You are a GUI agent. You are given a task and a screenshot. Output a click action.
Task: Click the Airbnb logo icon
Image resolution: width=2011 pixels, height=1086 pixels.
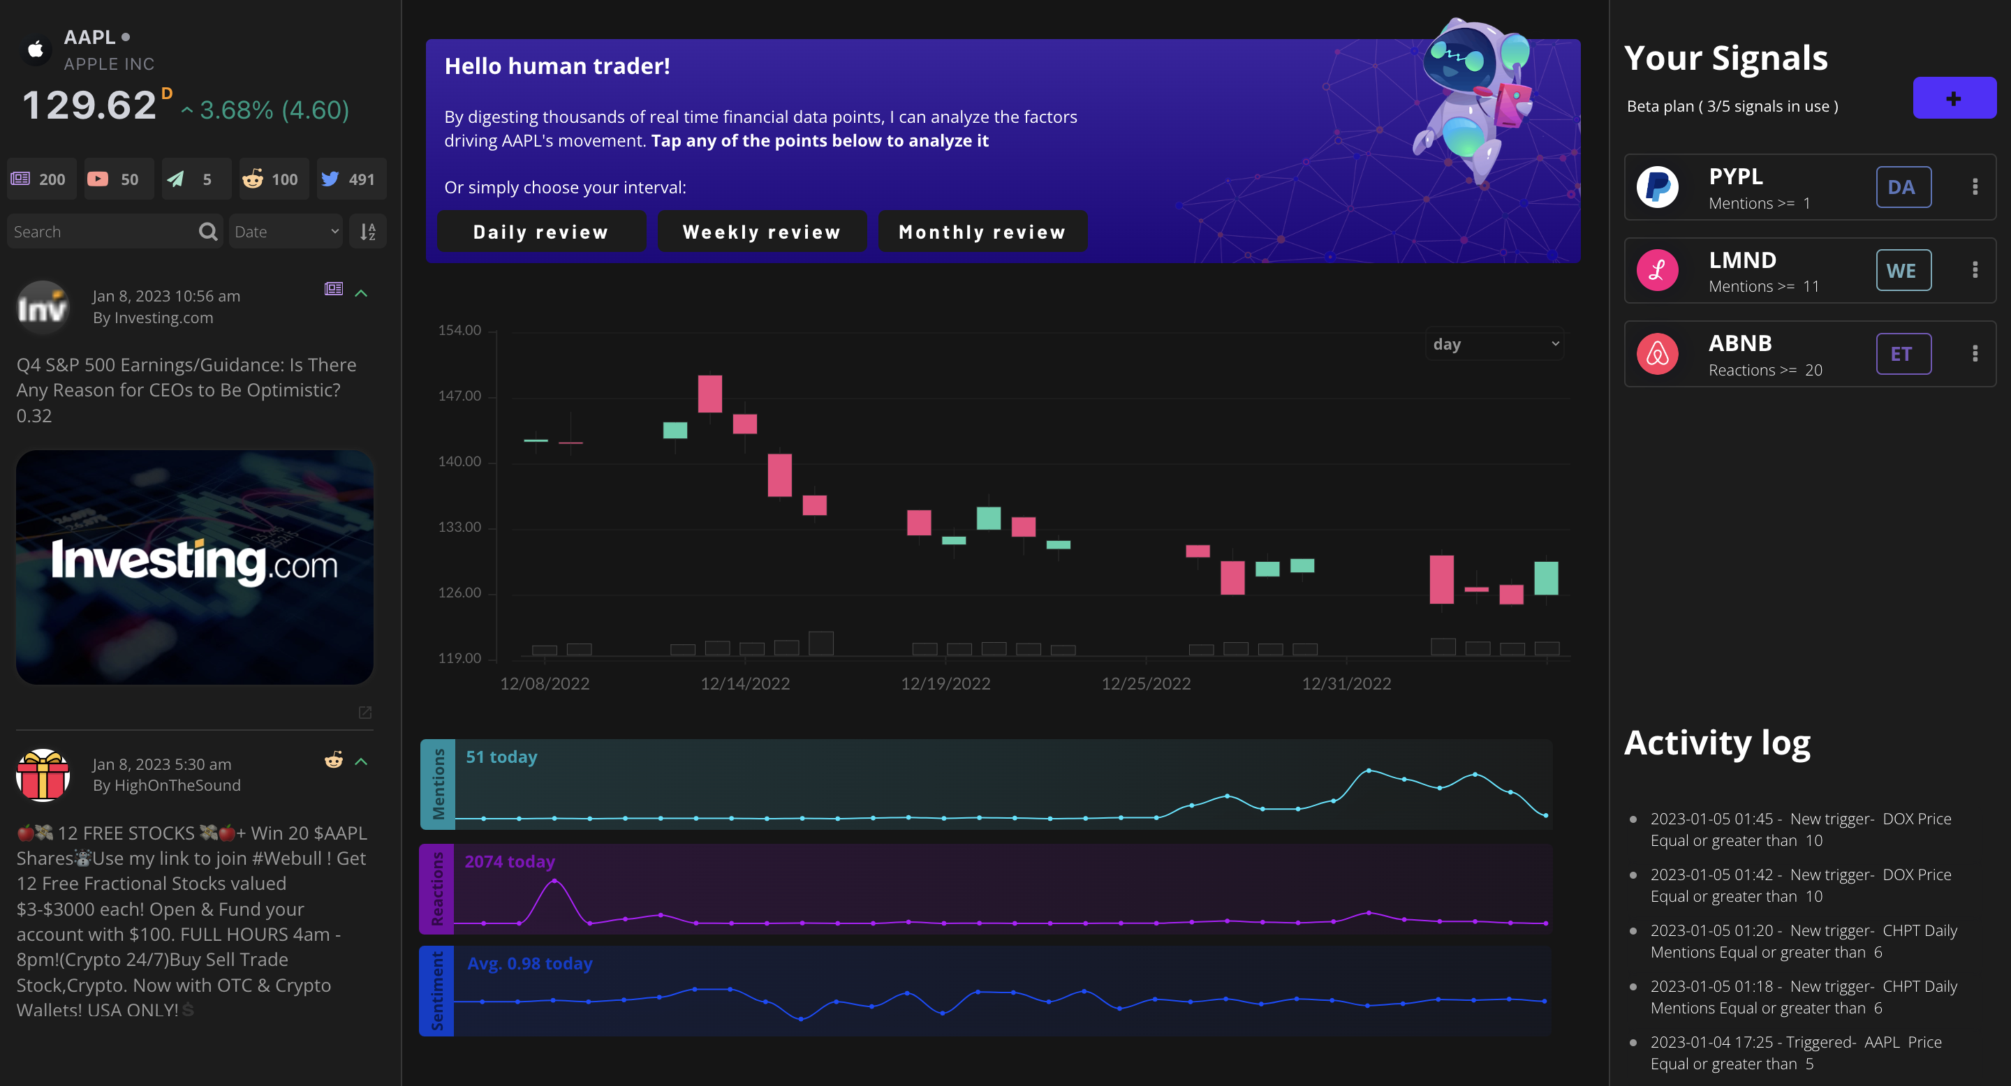coord(1658,354)
